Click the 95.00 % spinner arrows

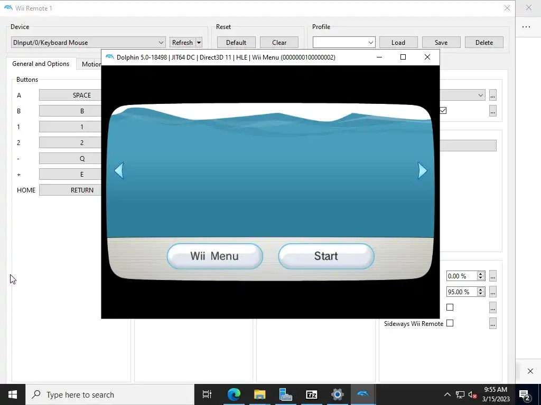(x=481, y=292)
